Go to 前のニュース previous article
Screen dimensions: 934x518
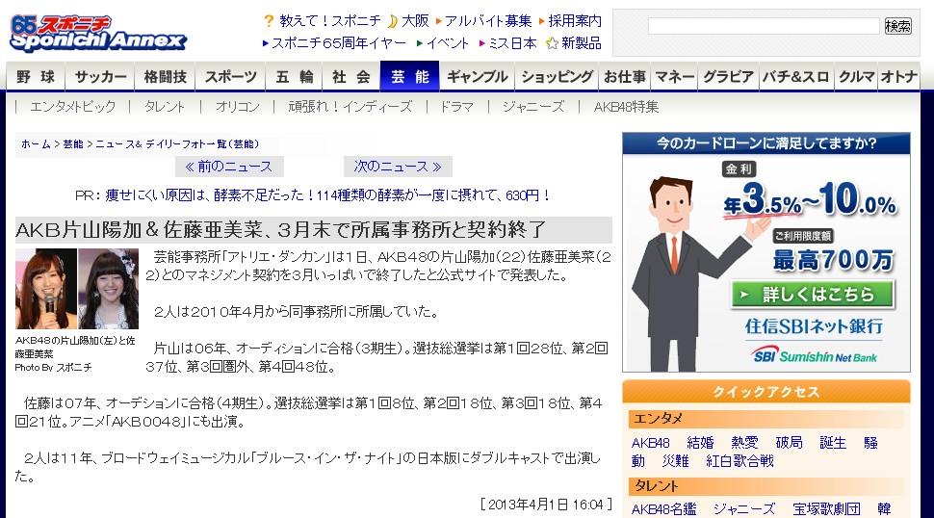point(229,167)
